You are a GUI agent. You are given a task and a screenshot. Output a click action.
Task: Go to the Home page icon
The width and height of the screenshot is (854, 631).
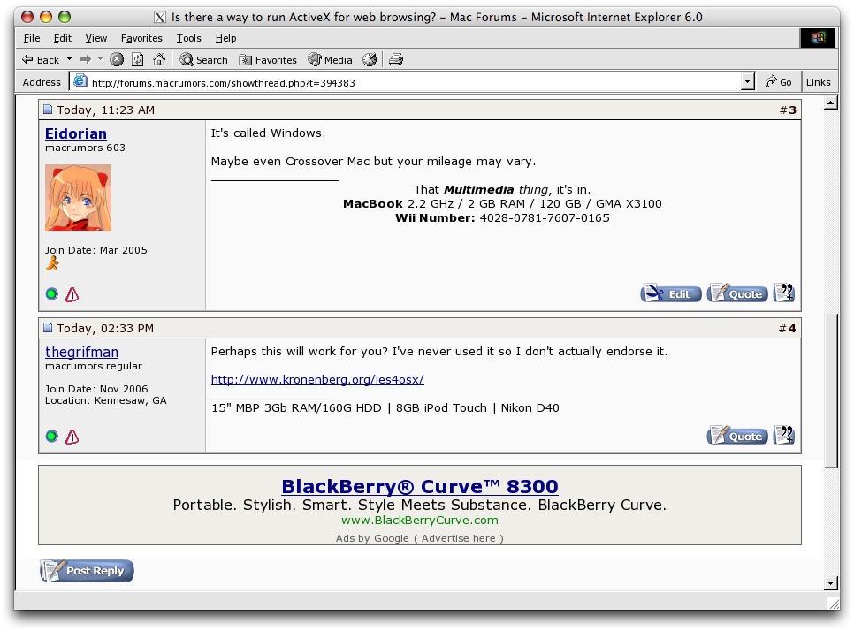[159, 59]
